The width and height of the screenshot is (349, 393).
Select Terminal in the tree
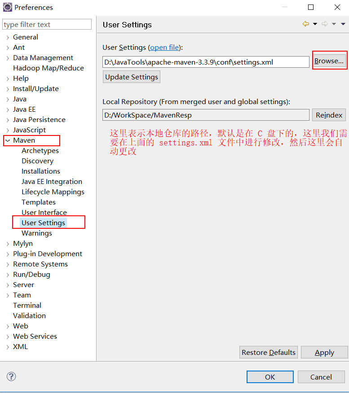coord(27,305)
